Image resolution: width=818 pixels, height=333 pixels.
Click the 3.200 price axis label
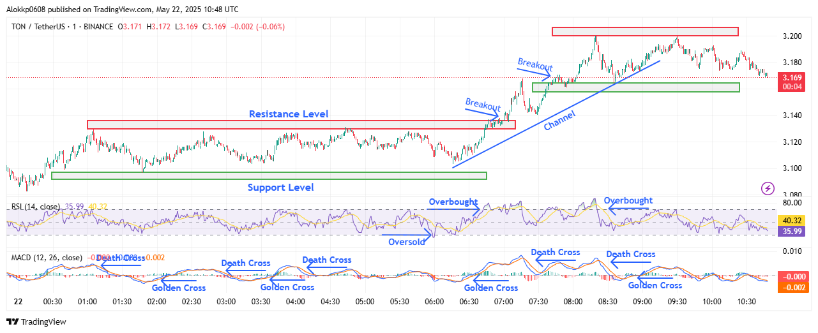coord(792,36)
